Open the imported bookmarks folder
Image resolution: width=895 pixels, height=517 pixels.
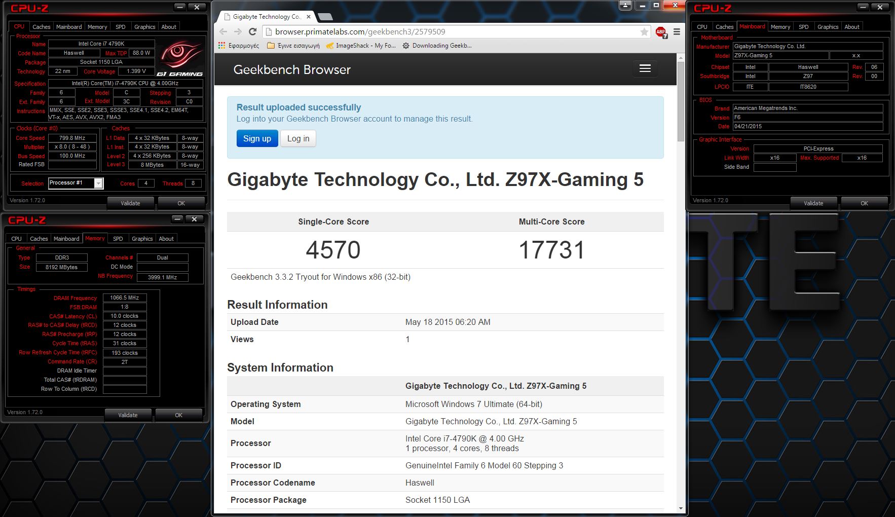[x=293, y=46]
